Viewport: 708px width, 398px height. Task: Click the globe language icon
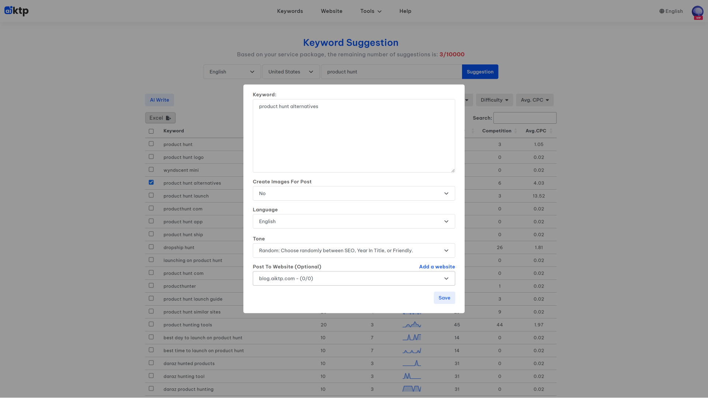click(x=662, y=11)
